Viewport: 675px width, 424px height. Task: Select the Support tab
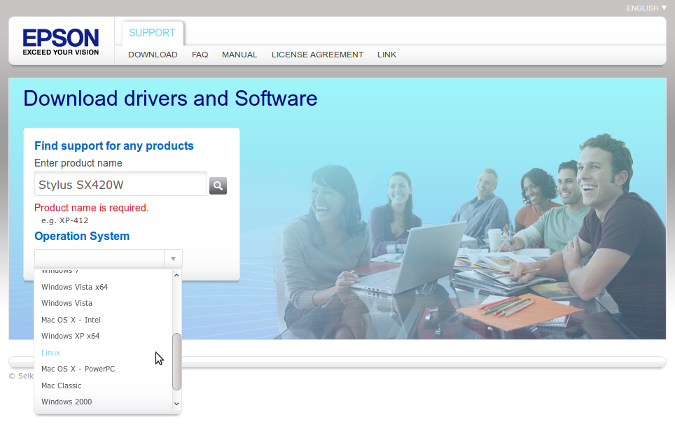pyautogui.click(x=152, y=33)
